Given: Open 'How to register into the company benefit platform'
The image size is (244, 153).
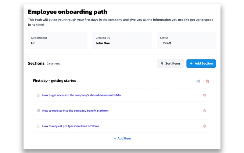Looking at the screenshot, I should pyautogui.click(x=75, y=110).
